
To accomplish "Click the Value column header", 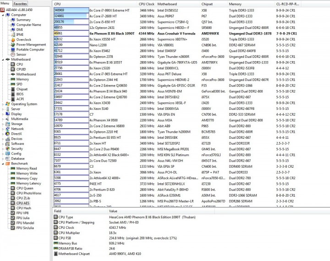I will click(x=161, y=211).
